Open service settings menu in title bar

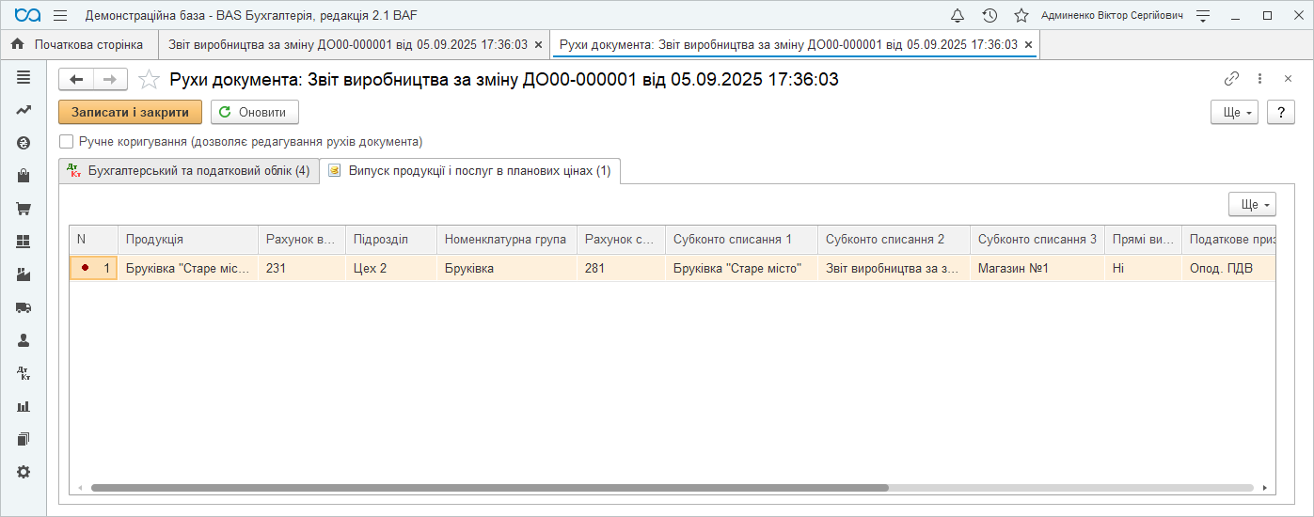(x=1203, y=16)
